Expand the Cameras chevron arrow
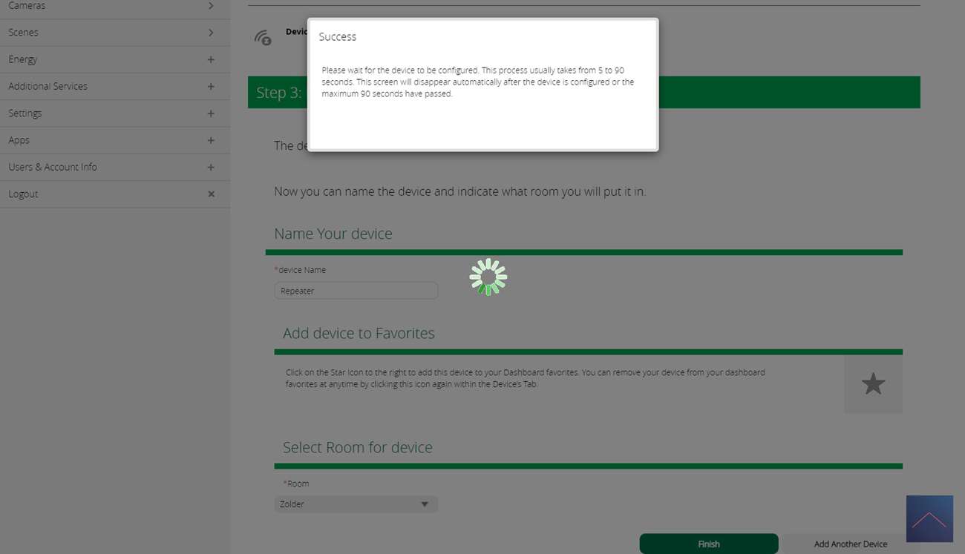This screenshot has height=554, width=965. point(211,6)
